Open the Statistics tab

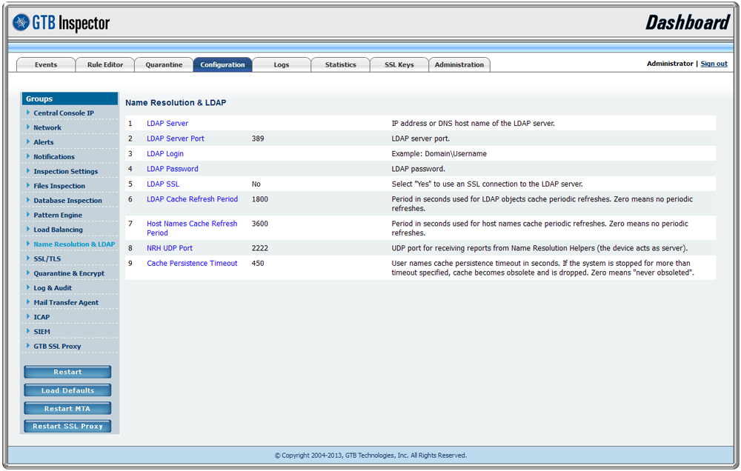tap(340, 64)
